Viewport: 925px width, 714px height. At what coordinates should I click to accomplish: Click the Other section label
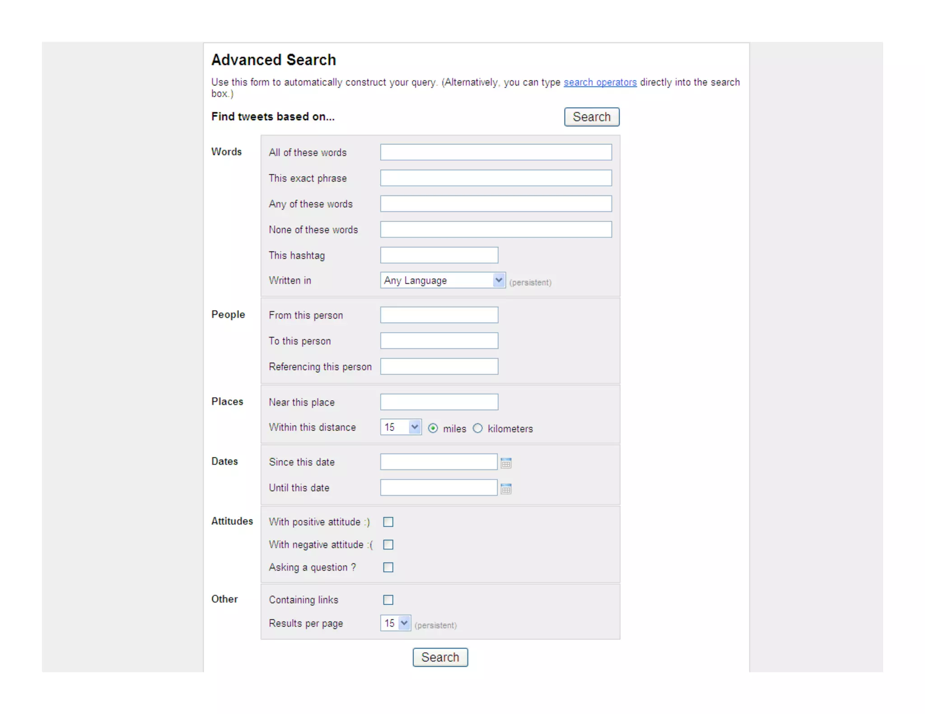(224, 599)
